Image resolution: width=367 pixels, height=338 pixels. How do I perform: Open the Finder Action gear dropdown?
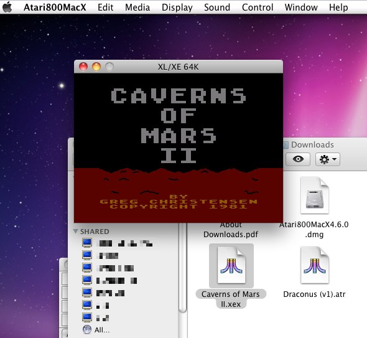(x=328, y=159)
